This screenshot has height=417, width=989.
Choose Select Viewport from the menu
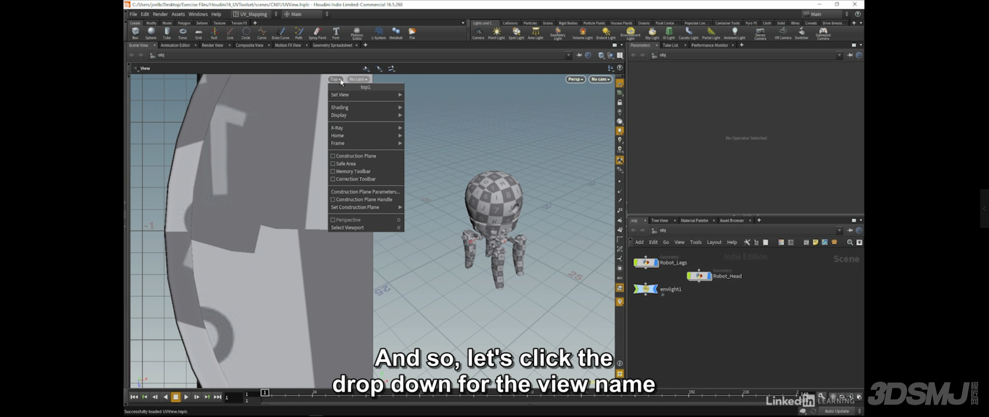[x=366, y=228]
